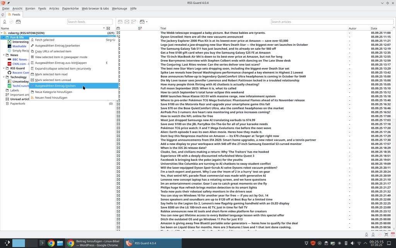Click the Search feeds input field
396x248 pixels.
[90, 22]
